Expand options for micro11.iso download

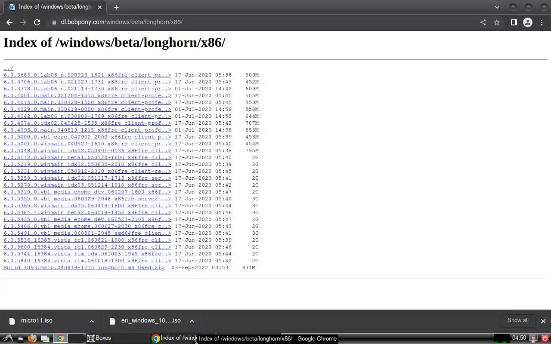[x=92, y=321]
